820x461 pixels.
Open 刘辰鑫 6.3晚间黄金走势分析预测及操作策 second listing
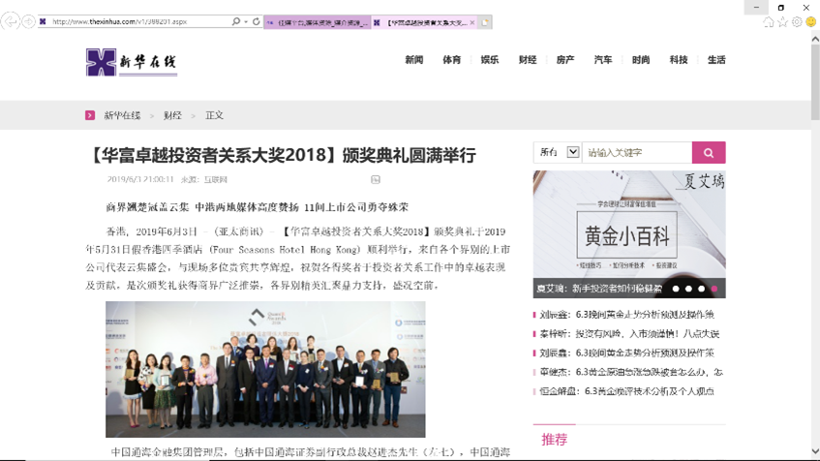click(x=626, y=353)
